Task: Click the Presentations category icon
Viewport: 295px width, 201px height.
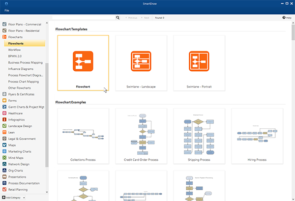Action: click(x=4, y=177)
